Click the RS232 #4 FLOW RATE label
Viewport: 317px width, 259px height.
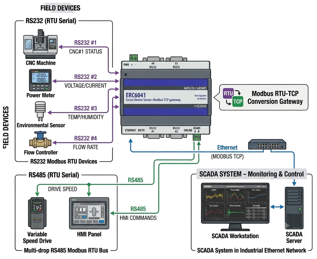click(x=85, y=143)
